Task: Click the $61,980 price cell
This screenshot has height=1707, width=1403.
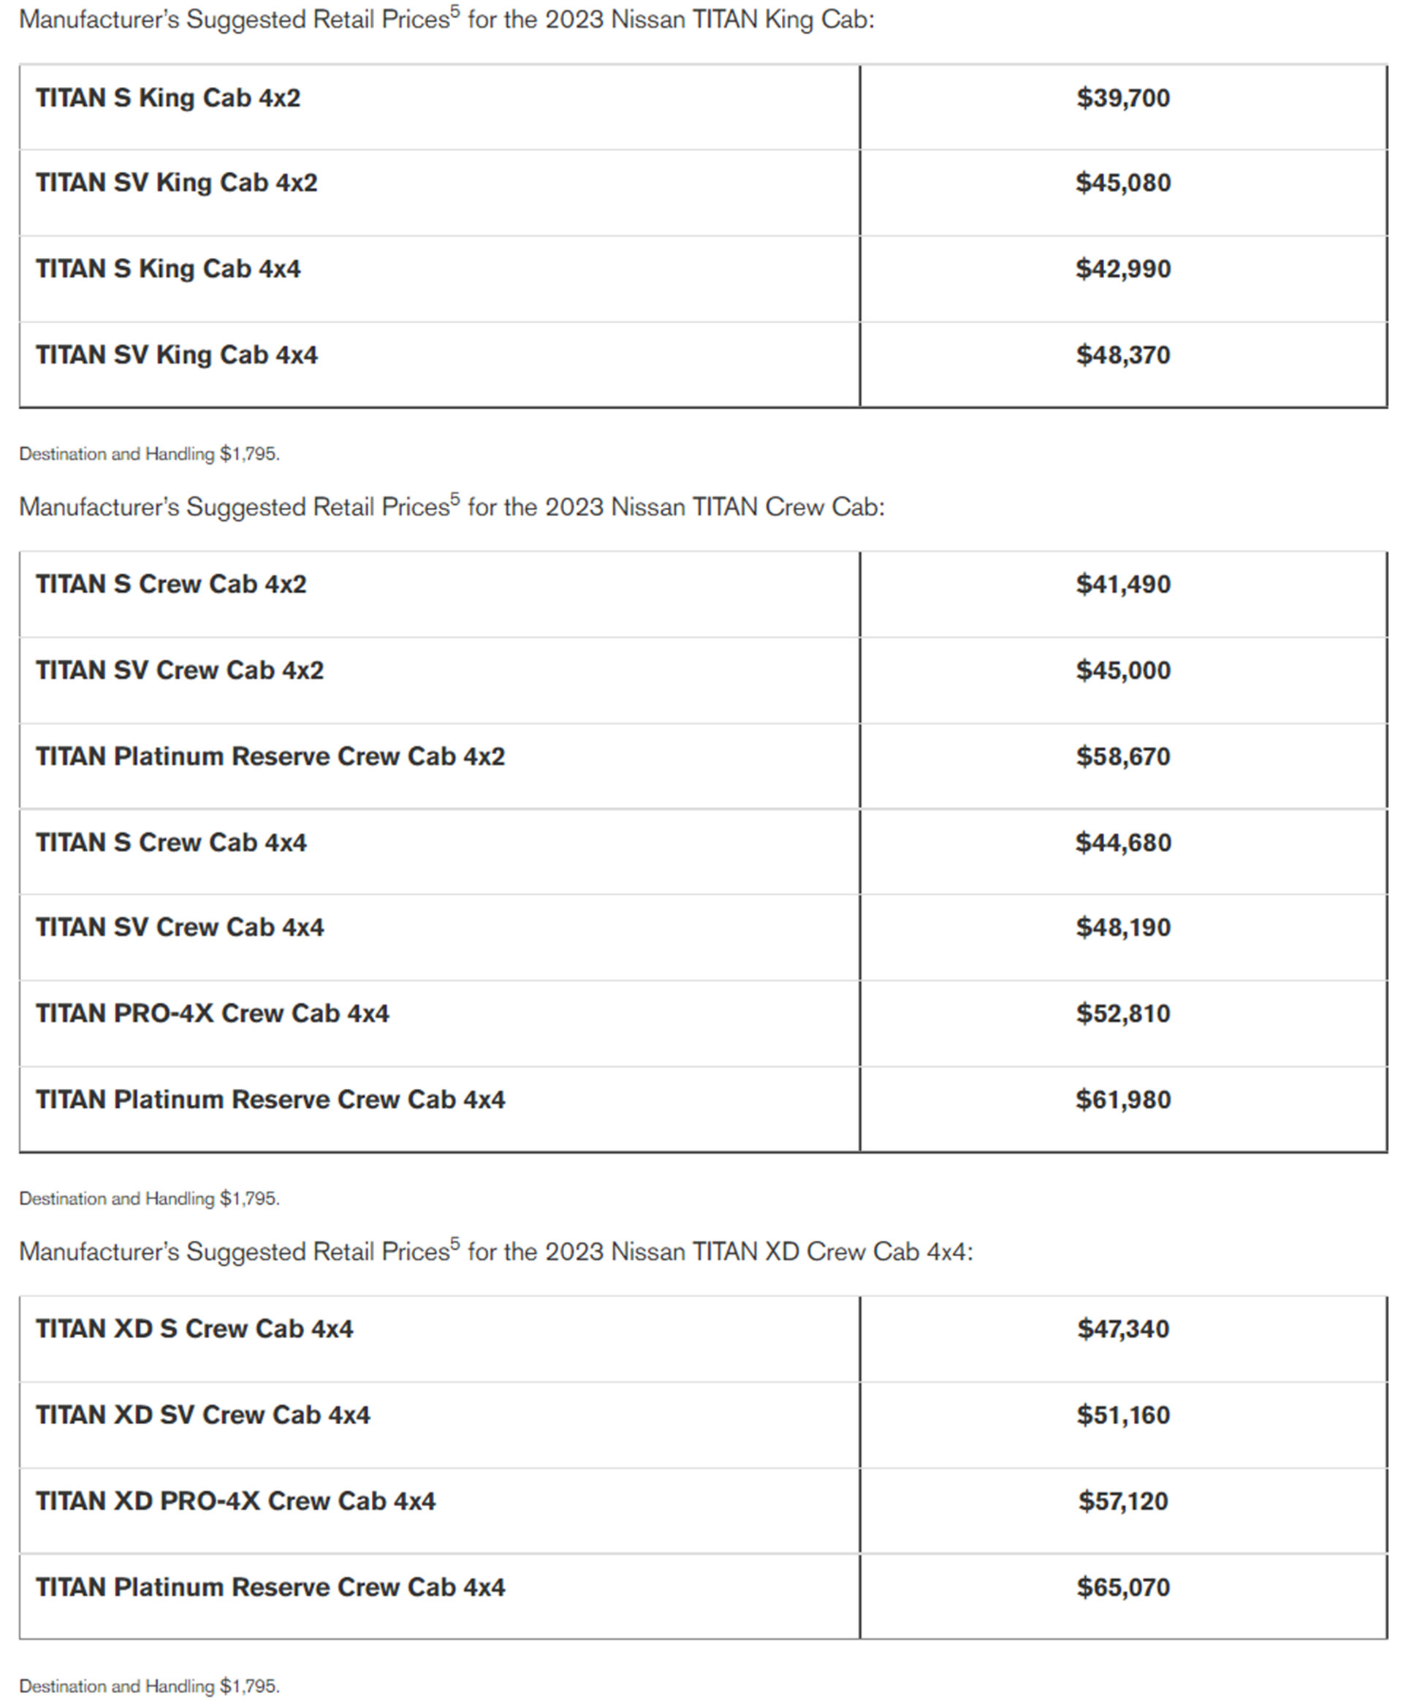Action: 1122,1099
